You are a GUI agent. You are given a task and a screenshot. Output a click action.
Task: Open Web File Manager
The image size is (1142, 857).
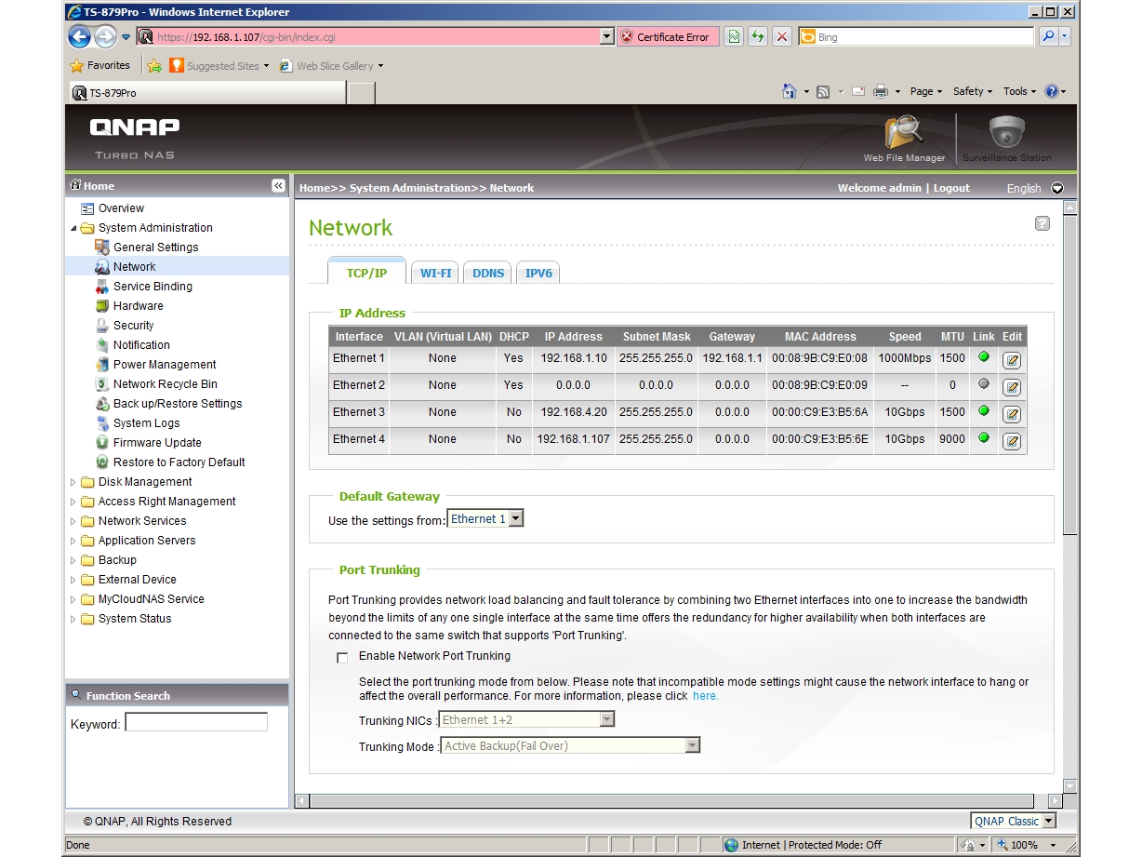904,138
